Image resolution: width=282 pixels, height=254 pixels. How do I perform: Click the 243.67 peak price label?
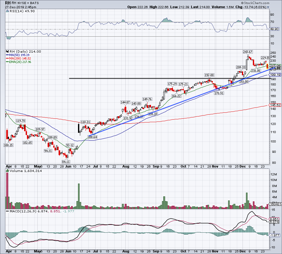[x=248, y=52]
